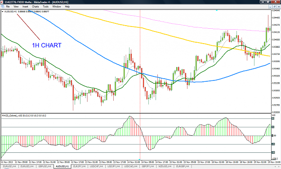
Task: Open the File menu
Action: (x=8, y=7)
